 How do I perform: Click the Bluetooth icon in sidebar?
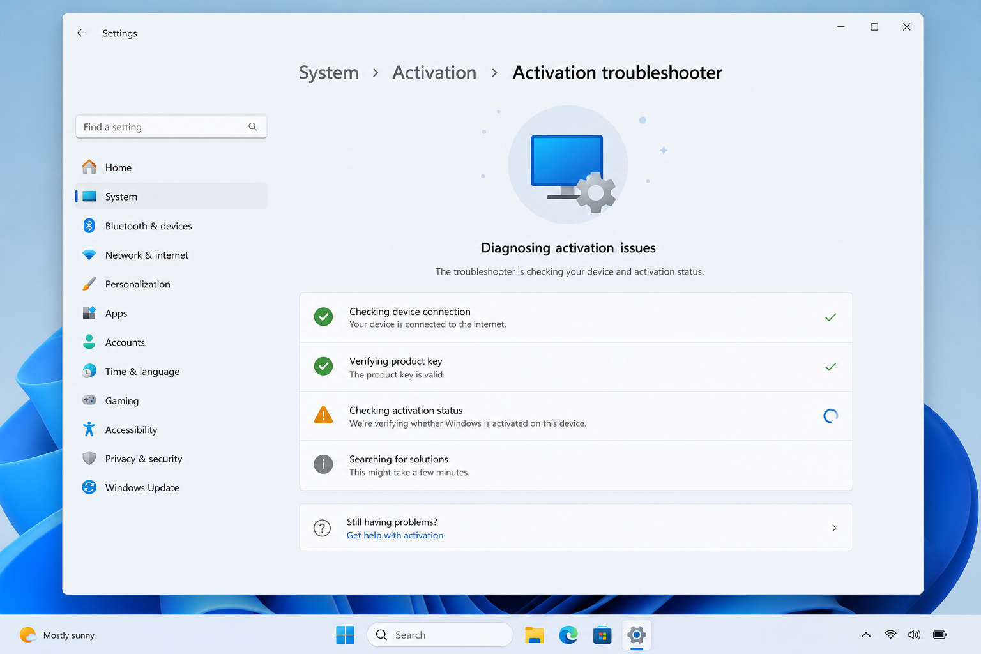89,225
